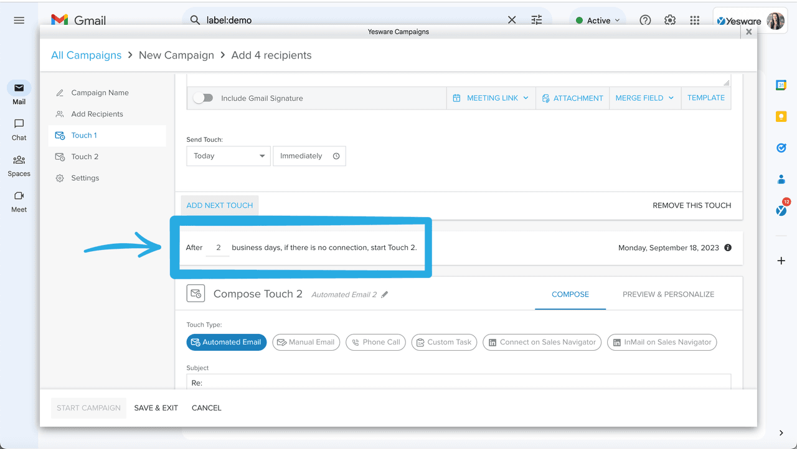
Task: Toggle Include Gmail Signature switch
Action: click(x=203, y=98)
